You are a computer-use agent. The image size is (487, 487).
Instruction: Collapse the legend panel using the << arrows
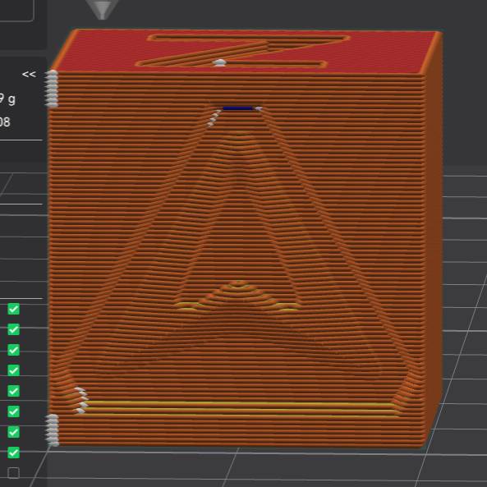(x=29, y=74)
